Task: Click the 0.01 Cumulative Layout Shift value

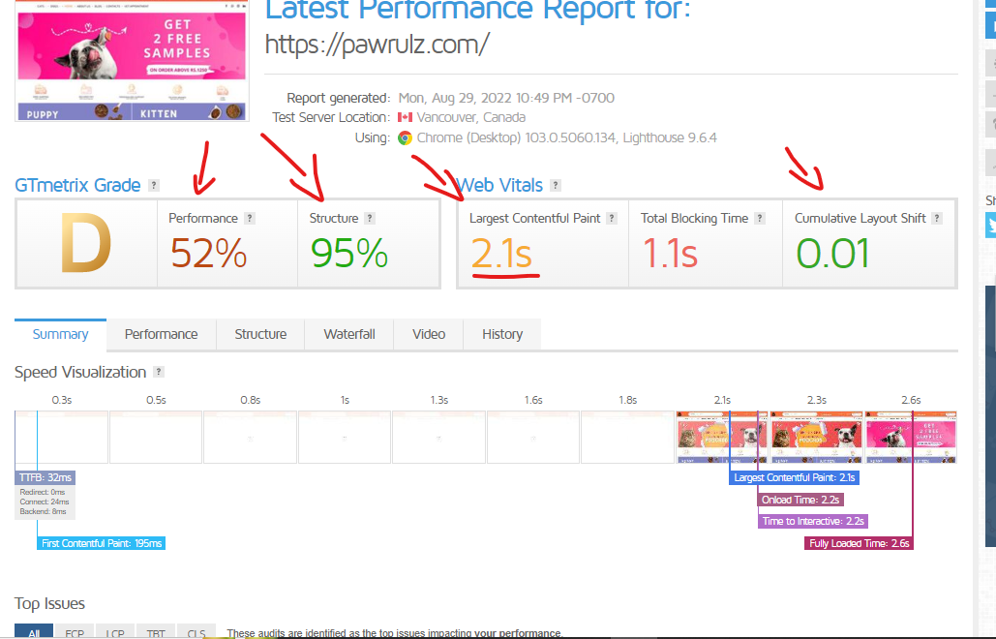Action: (x=832, y=254)
